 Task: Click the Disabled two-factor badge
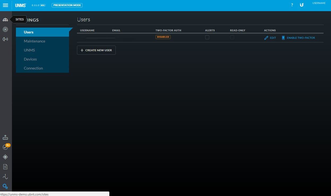pyautogui.click(x=163, y=37)
